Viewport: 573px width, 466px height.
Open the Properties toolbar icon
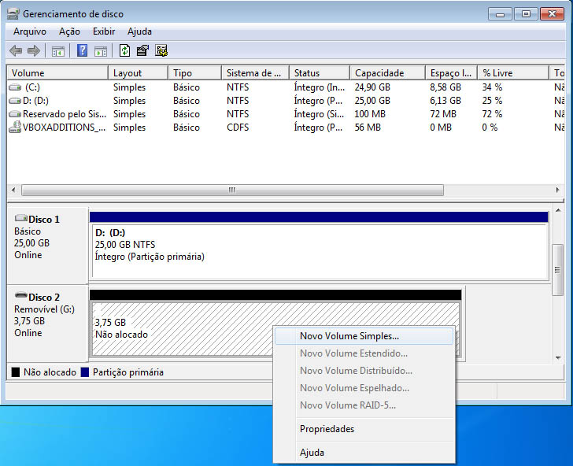coord(143,51)
